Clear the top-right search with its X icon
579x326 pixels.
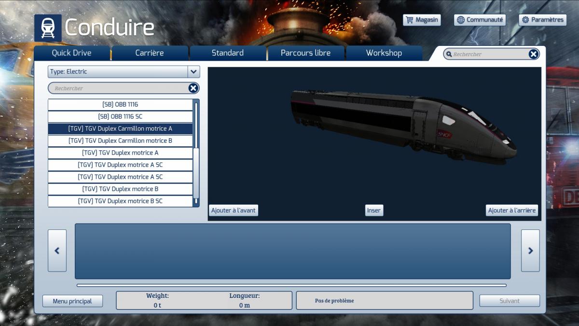click(533, 54)
